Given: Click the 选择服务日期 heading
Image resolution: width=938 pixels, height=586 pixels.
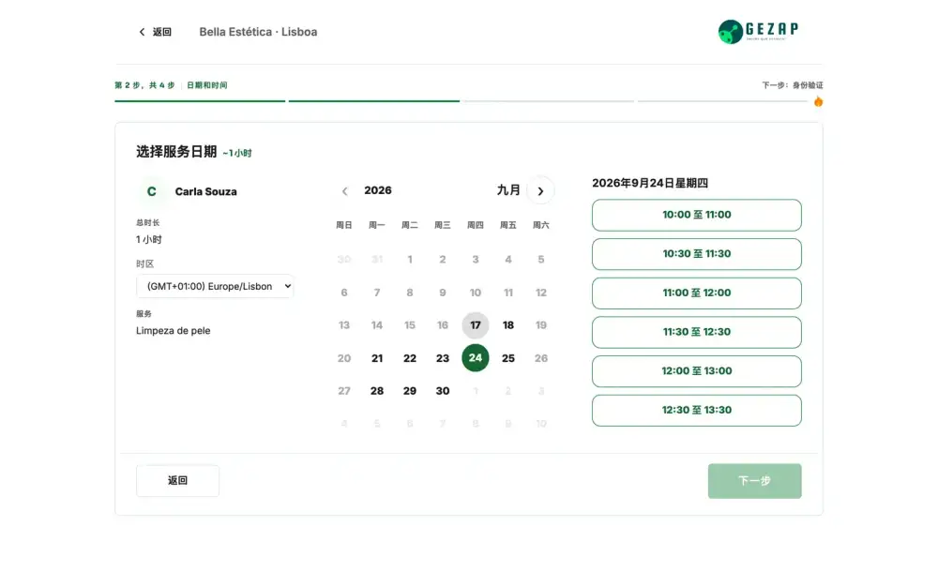Looking at the screenshot, I should (x=176, y=152).
